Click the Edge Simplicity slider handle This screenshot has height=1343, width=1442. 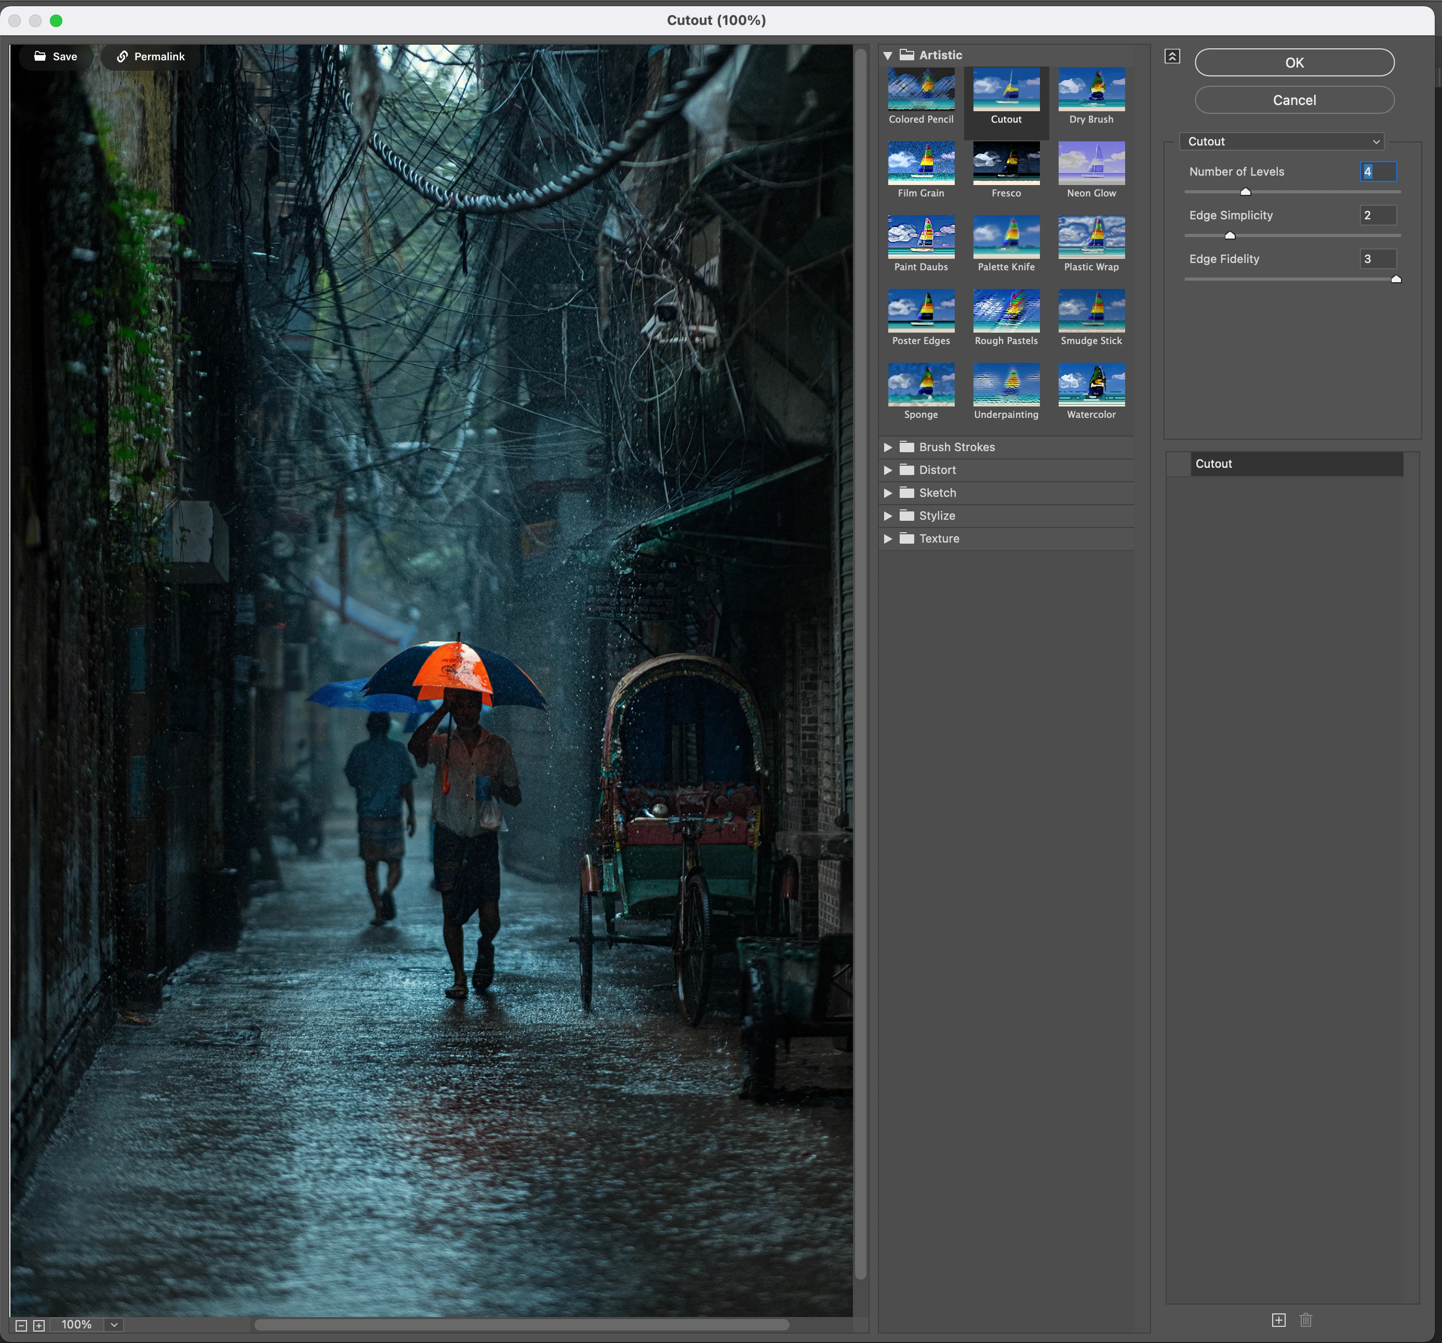(x=1230, y=235)
